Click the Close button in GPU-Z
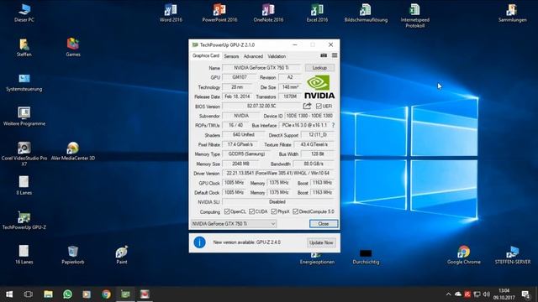 click(324, 224)
